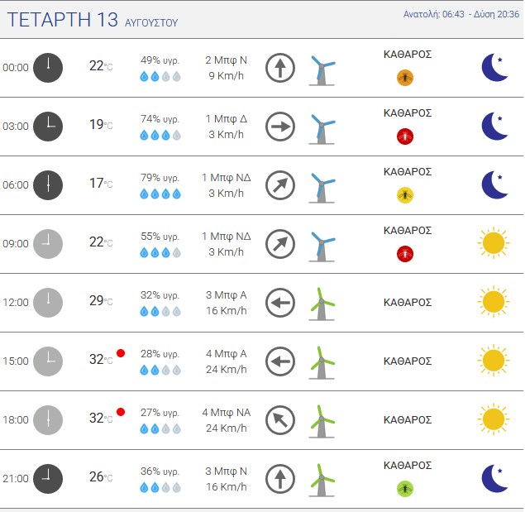Click the humidity droplets for 79% at 06:00
Screen dimensions: 525x512
160,194
